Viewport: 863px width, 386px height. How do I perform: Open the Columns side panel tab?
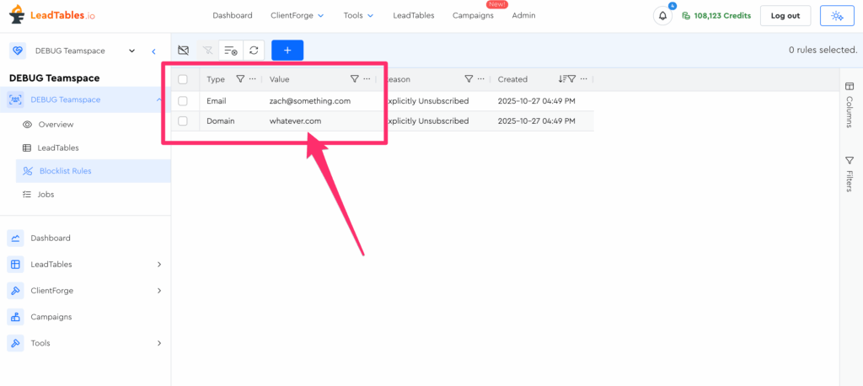(849, 105)
